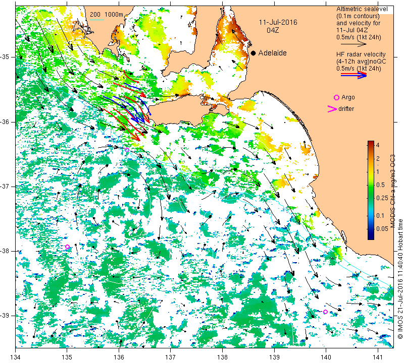
Task: Click the "HF radar velocity" legend heading
Action: 361,54
